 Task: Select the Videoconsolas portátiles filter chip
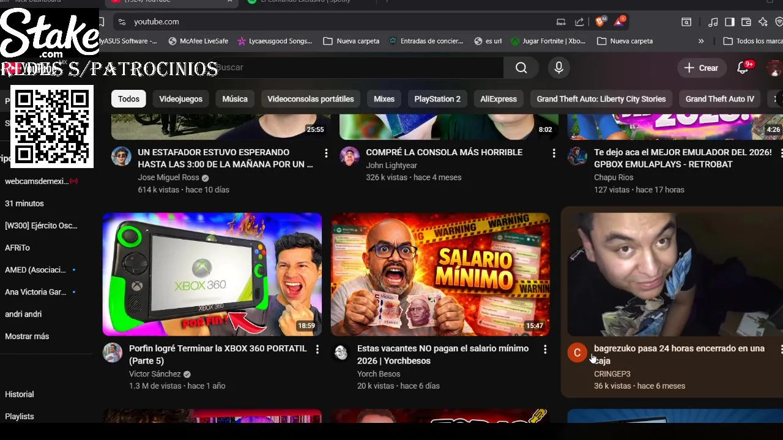click(311, 99)
